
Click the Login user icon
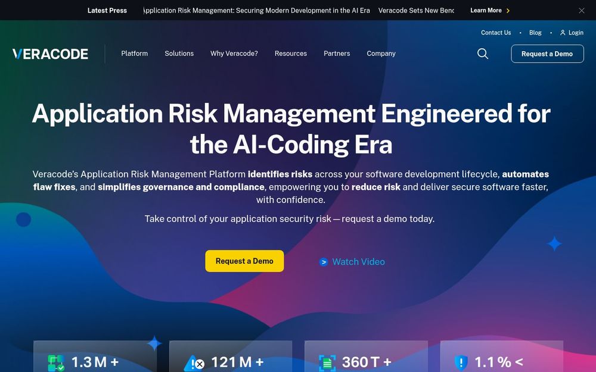coord(563,33)
